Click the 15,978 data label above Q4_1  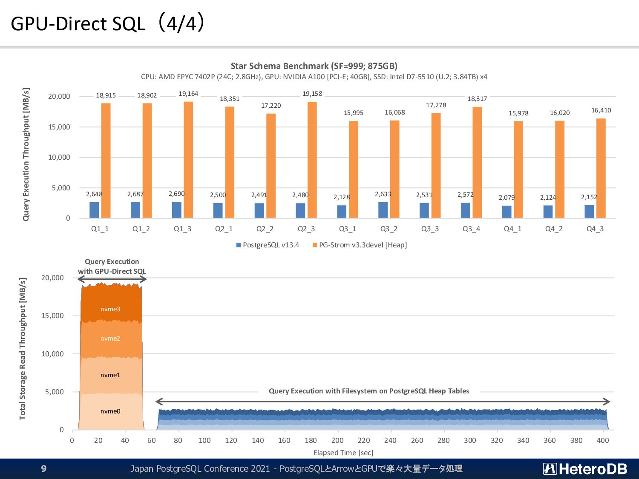(x=518, y=113)
